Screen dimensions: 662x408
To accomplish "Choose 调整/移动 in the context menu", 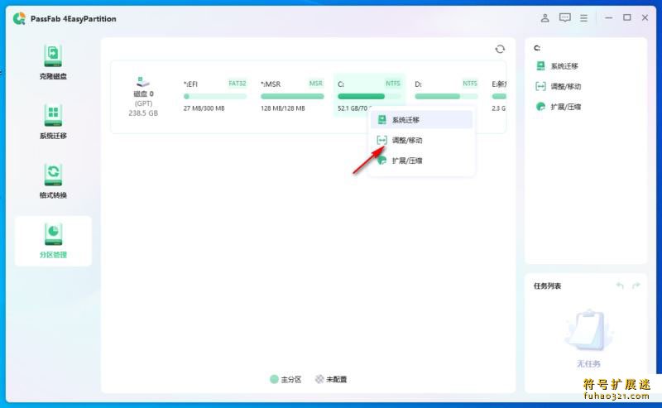I will coord(421,140).
